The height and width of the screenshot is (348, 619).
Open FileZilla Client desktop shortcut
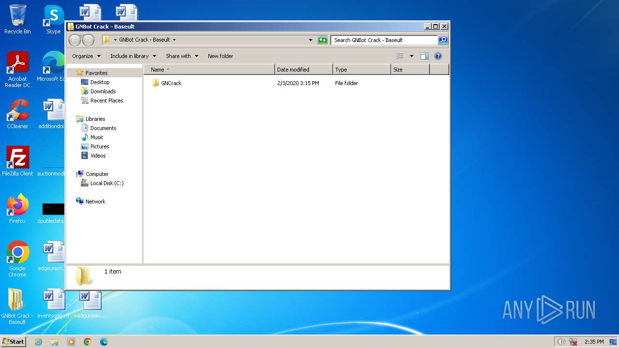pyautogui.click(x=17, y=161)
